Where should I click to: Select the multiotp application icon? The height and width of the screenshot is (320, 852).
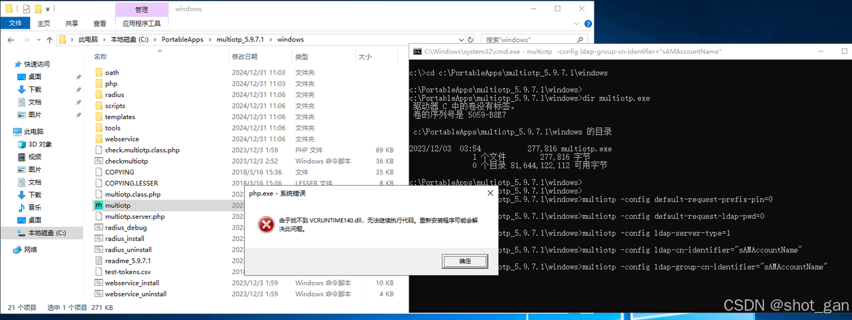click(x=99, y=206)
